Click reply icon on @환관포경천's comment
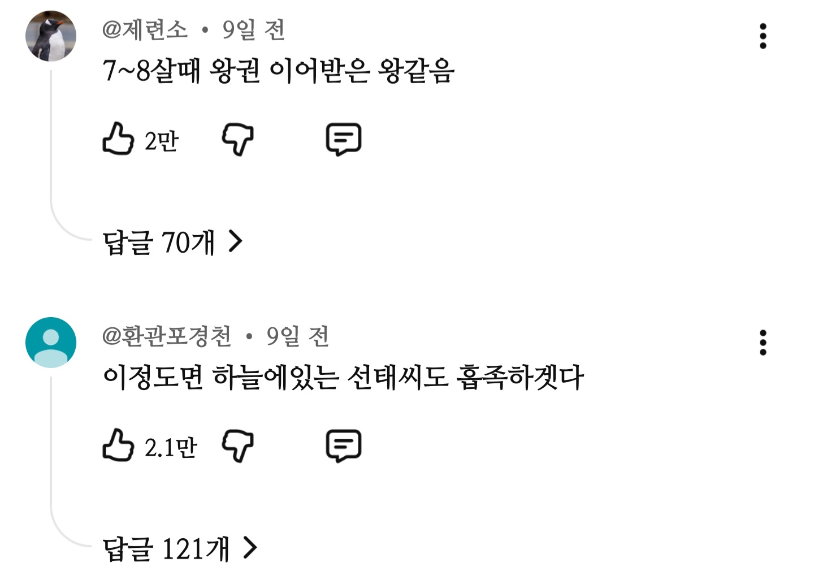This screenshot has width=814, height=584. tap(343, 445)
